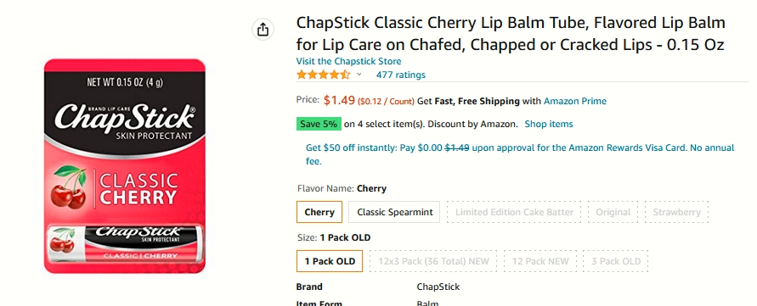This screenshot has width=757, height=306.
Task: Select the 1 Pack OLD size
Action: [x=330, y=261]
